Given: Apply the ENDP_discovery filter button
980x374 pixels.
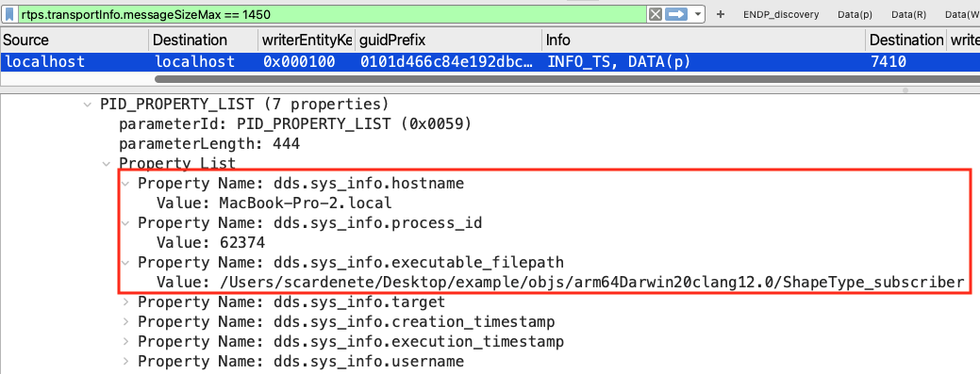Looking at the screenshot, I should click(x=781, y=14).
